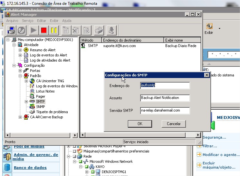The image size is (240, 176).
Task: Click the connect to computer toolbar icon
Action: [12, 31]
